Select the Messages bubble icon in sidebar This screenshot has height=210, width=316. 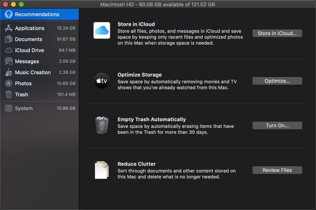point(8,61)
